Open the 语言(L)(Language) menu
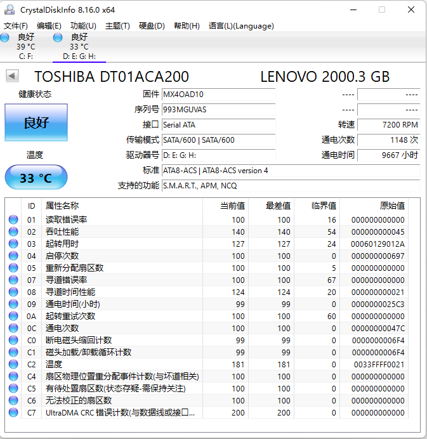 click(241, 26)
